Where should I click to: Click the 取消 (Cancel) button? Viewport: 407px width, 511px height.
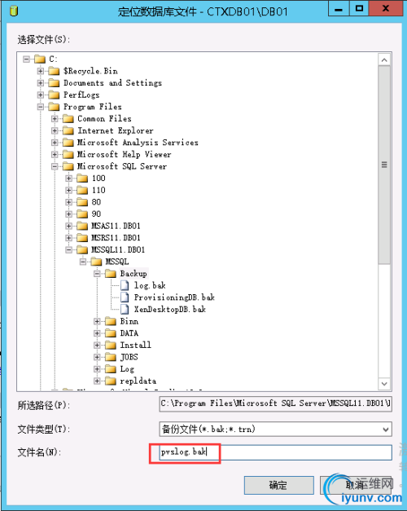(355, 485)
